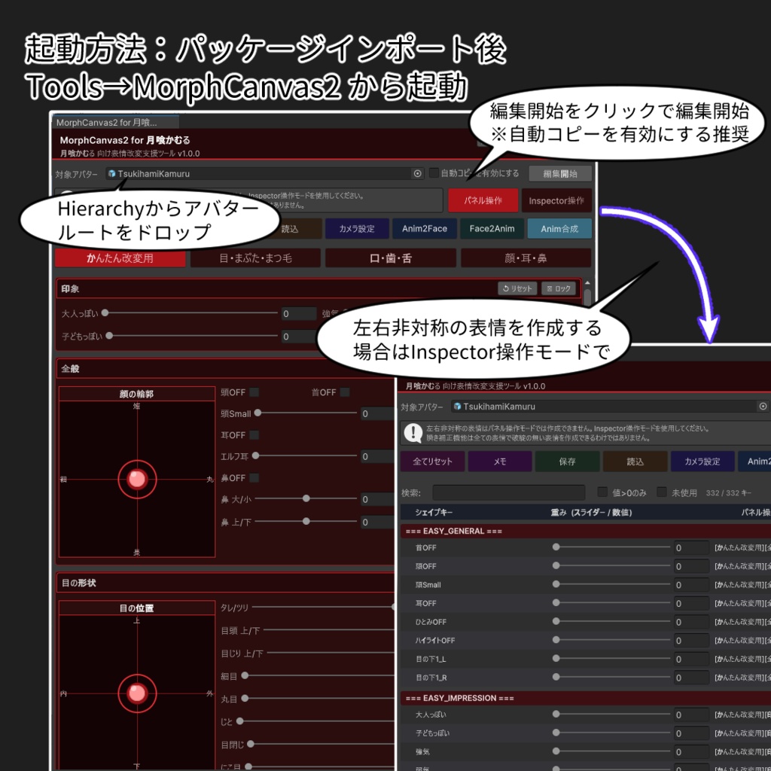This screenshot has height=771, width=771.
Task: Click the === EASY_IMPRESSION === group header
Action: click(586, 698)
